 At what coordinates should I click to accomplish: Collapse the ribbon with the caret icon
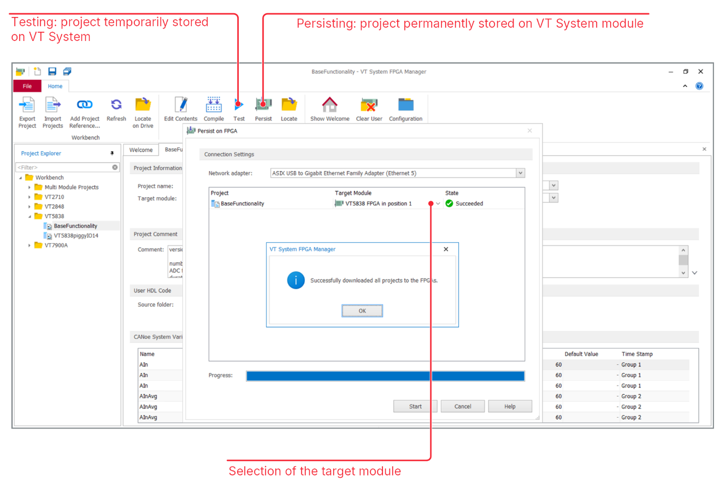click(685, 86)
